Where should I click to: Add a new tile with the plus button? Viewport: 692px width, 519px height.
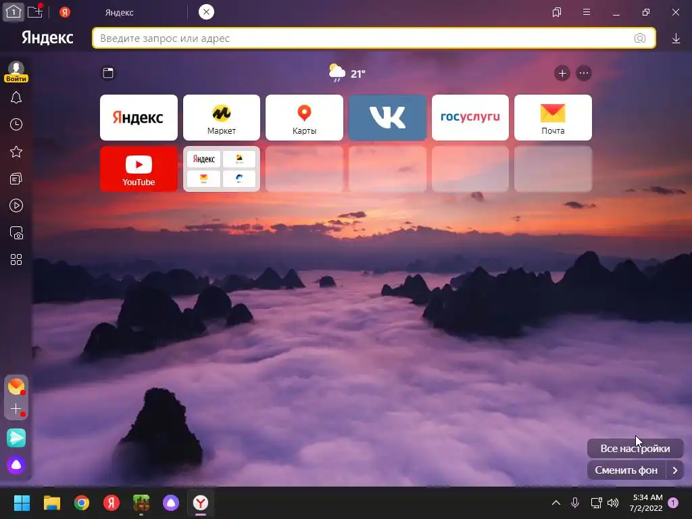tap(562, 73)
